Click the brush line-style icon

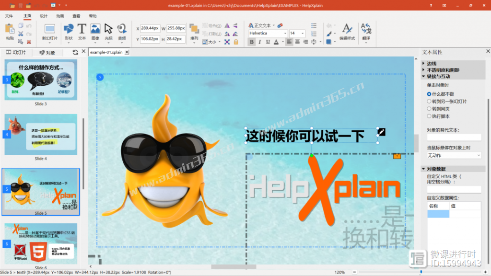[x=329, y=34]
